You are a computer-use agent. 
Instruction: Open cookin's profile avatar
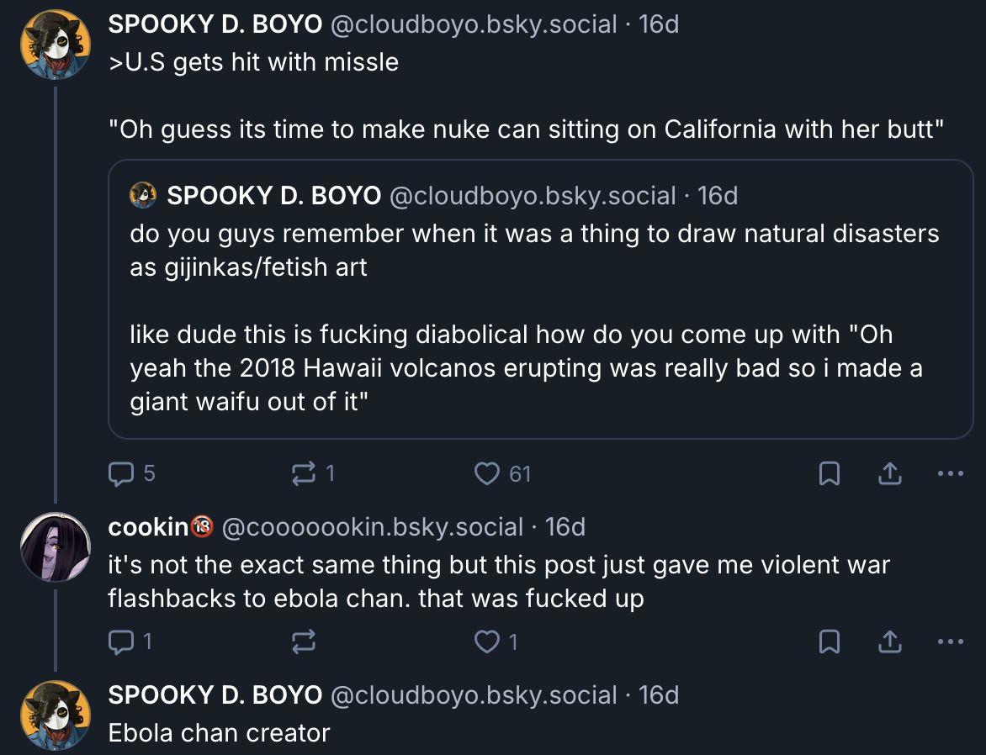(x=55, y=546)
